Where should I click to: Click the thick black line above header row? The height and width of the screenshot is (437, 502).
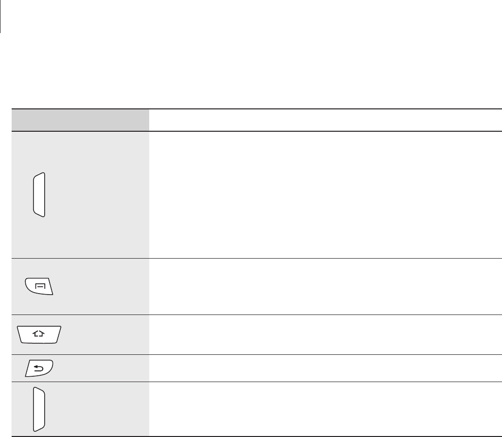pyautogui.click(x=257, y=109)
